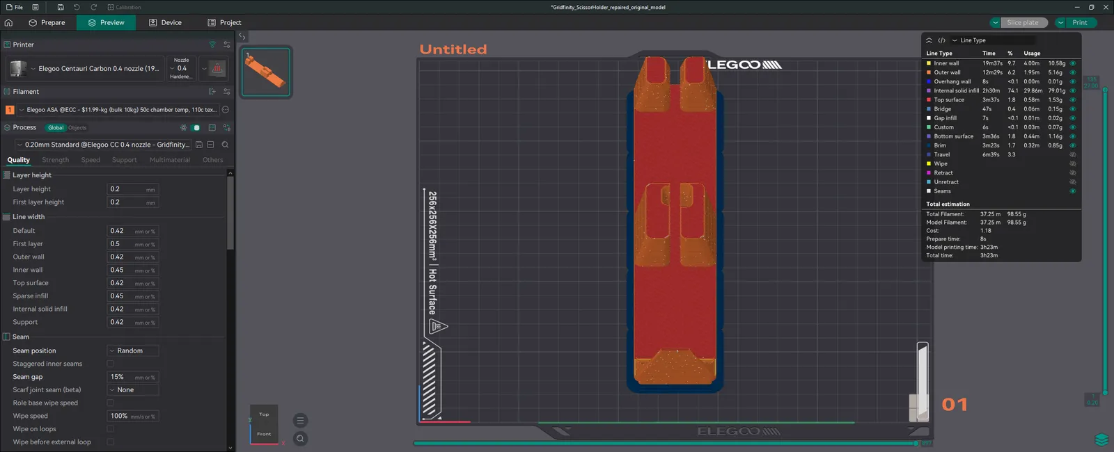Click the Front face of view cube
This screenshot has width=1114, height=452.
(264, 434)
